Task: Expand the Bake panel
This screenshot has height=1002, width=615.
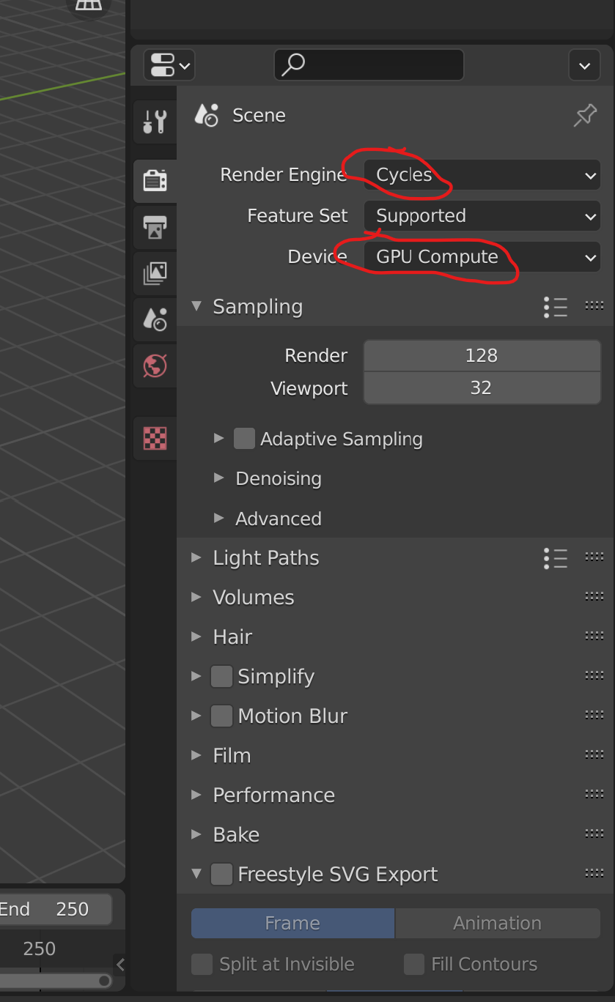Action: (196, 834)
